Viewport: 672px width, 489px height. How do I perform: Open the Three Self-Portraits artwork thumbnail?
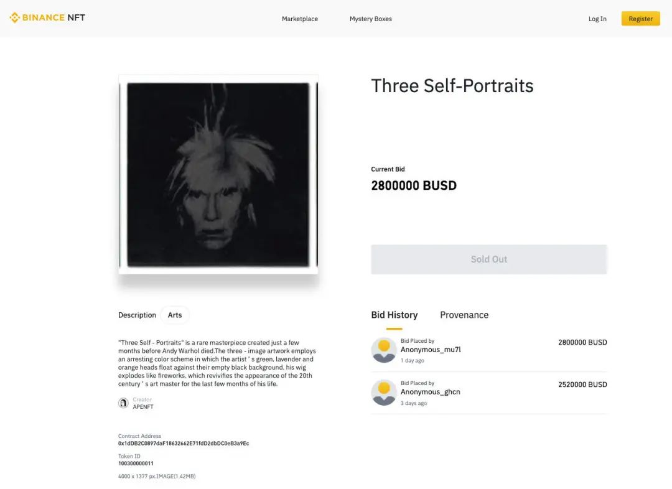[x=218, y=174]
